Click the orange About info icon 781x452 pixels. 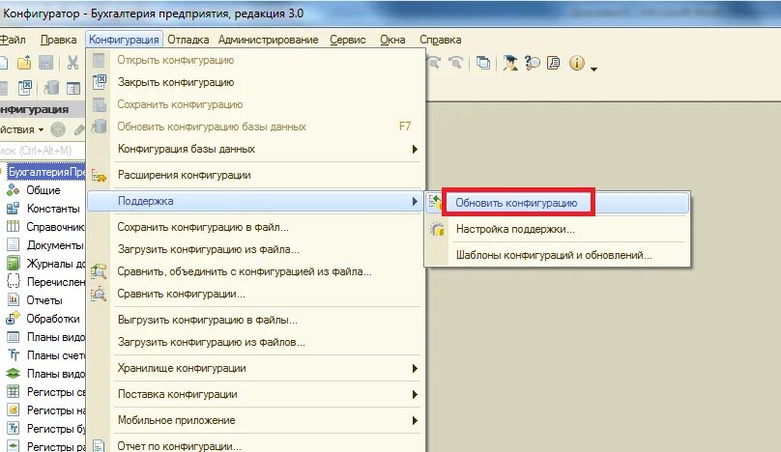coord(576,63)
